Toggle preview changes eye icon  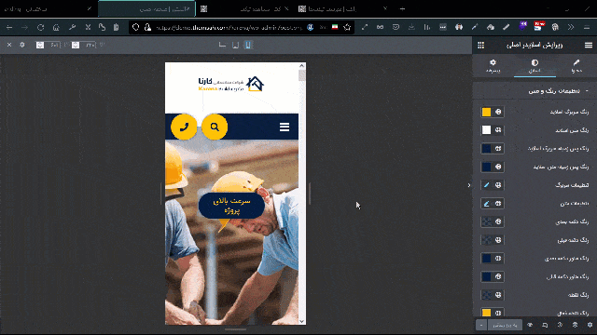click(x=530, y=325)
